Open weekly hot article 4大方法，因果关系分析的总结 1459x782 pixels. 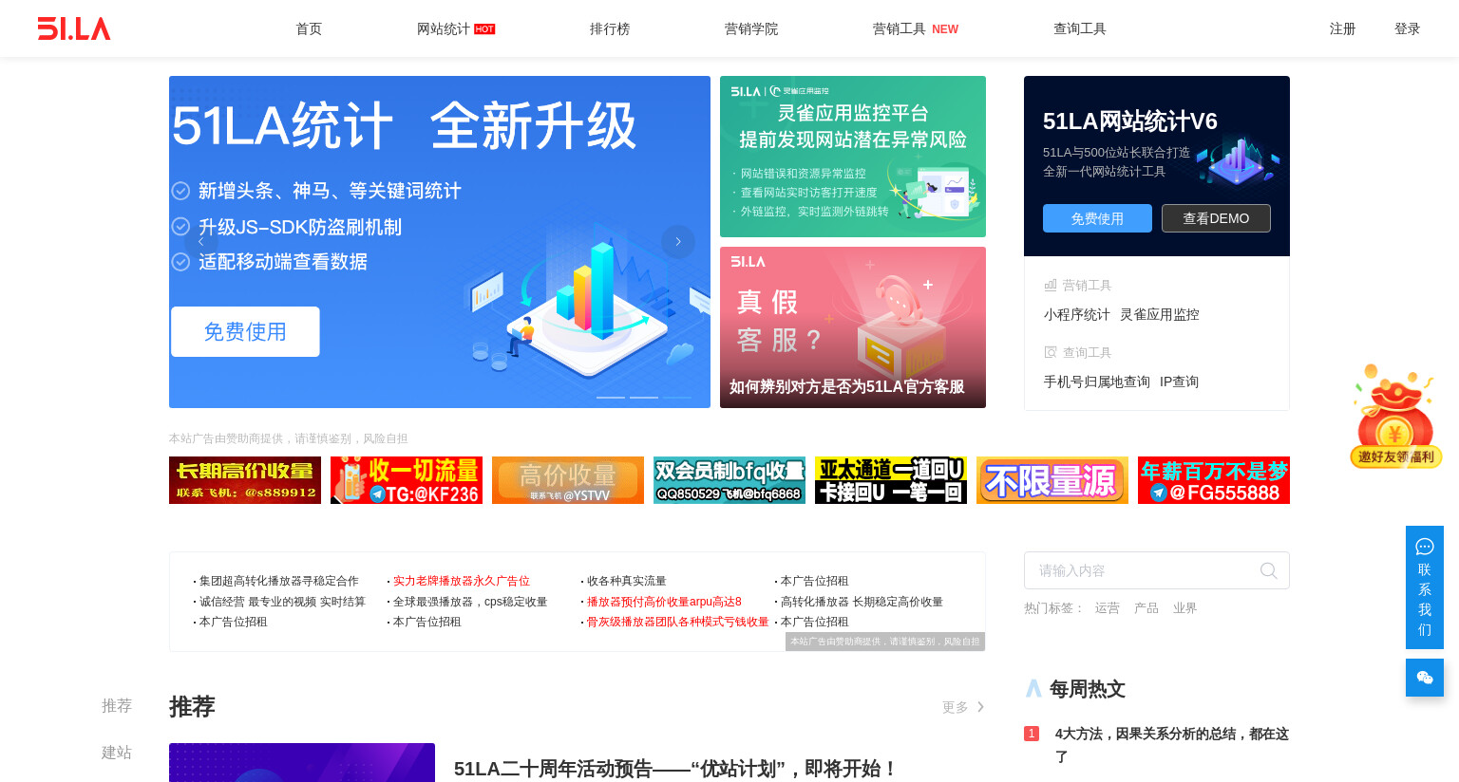tap(1172, 745)
